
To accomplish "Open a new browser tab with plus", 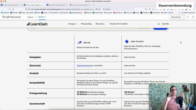I will [94, 5].
